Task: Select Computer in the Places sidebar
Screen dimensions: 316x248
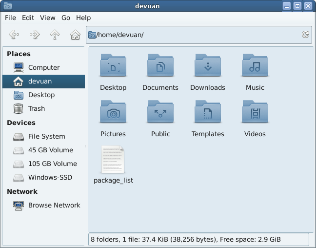Action: click(x=43, y=67)
